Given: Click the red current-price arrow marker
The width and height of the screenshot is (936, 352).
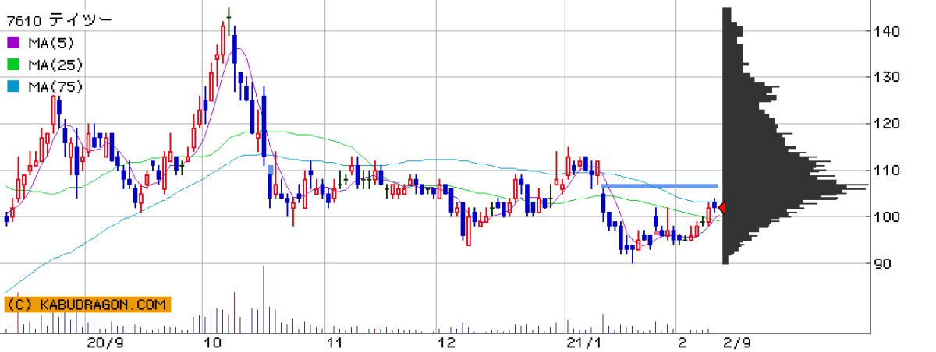Looking at the screenshot, I should pyautogui.click(x=721, y=207).
